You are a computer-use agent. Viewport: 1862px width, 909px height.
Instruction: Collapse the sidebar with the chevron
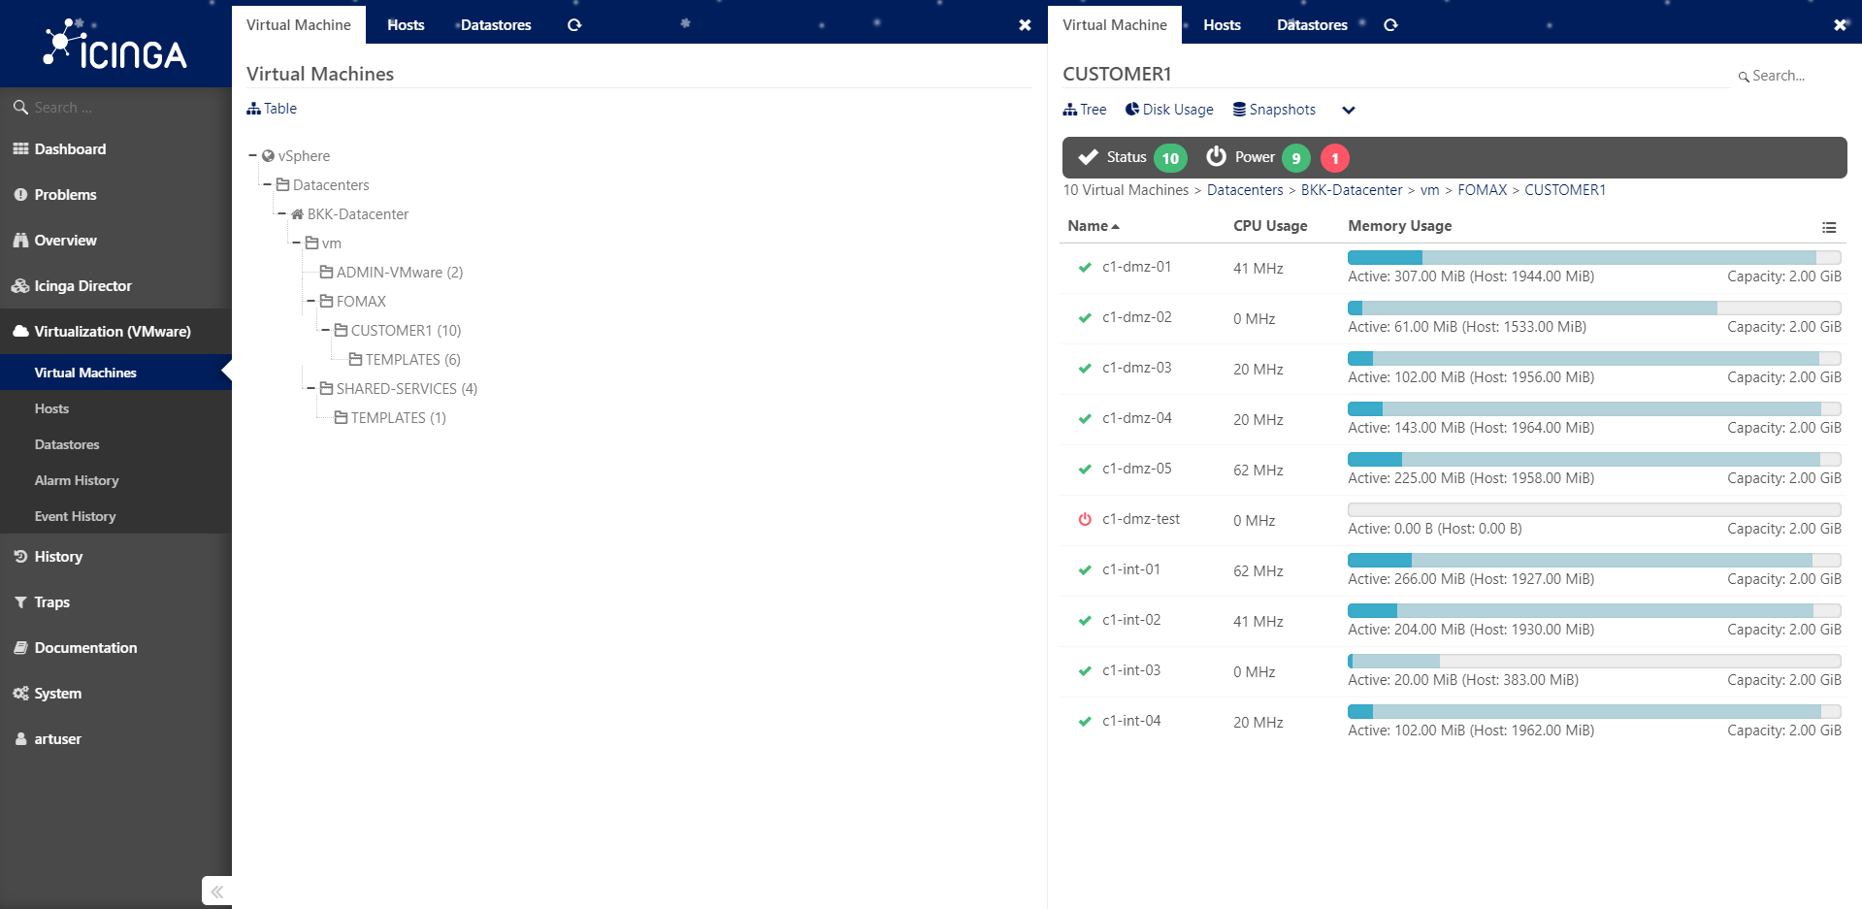[217, 892]
